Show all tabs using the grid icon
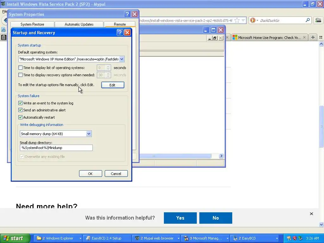This screenshot has height=243, width=324. [x=321, y=37]
